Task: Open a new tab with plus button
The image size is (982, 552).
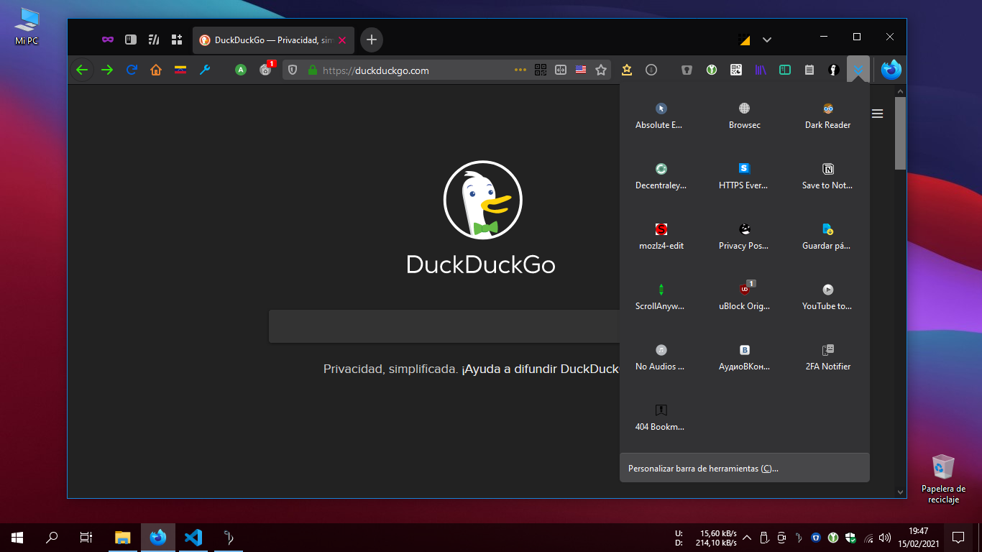Action: tap(372, 40)
